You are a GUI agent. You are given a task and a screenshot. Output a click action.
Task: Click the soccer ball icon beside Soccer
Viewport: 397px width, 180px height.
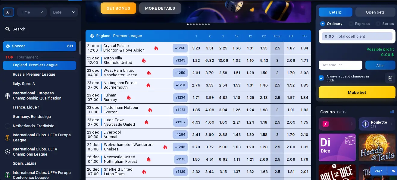tap(8, 46)
